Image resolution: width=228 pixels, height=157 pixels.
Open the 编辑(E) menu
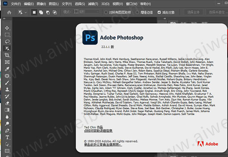point(29,4)
